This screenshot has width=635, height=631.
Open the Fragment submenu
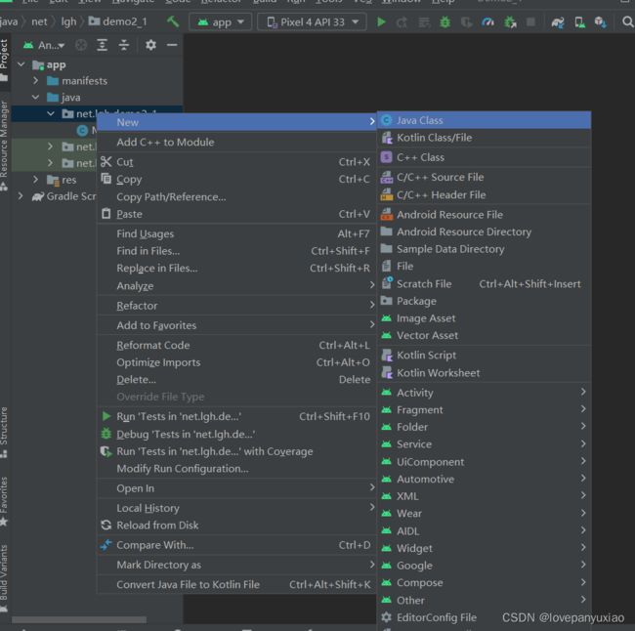coord(484,410)
